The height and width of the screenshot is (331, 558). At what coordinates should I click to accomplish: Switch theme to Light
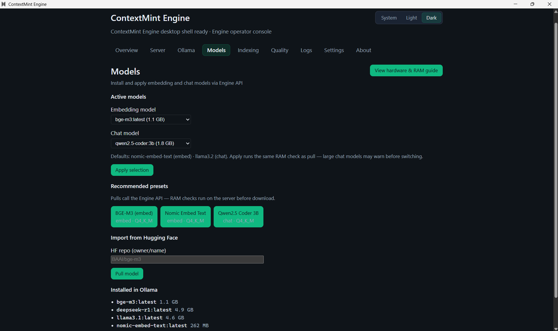(x=411, y=18)
